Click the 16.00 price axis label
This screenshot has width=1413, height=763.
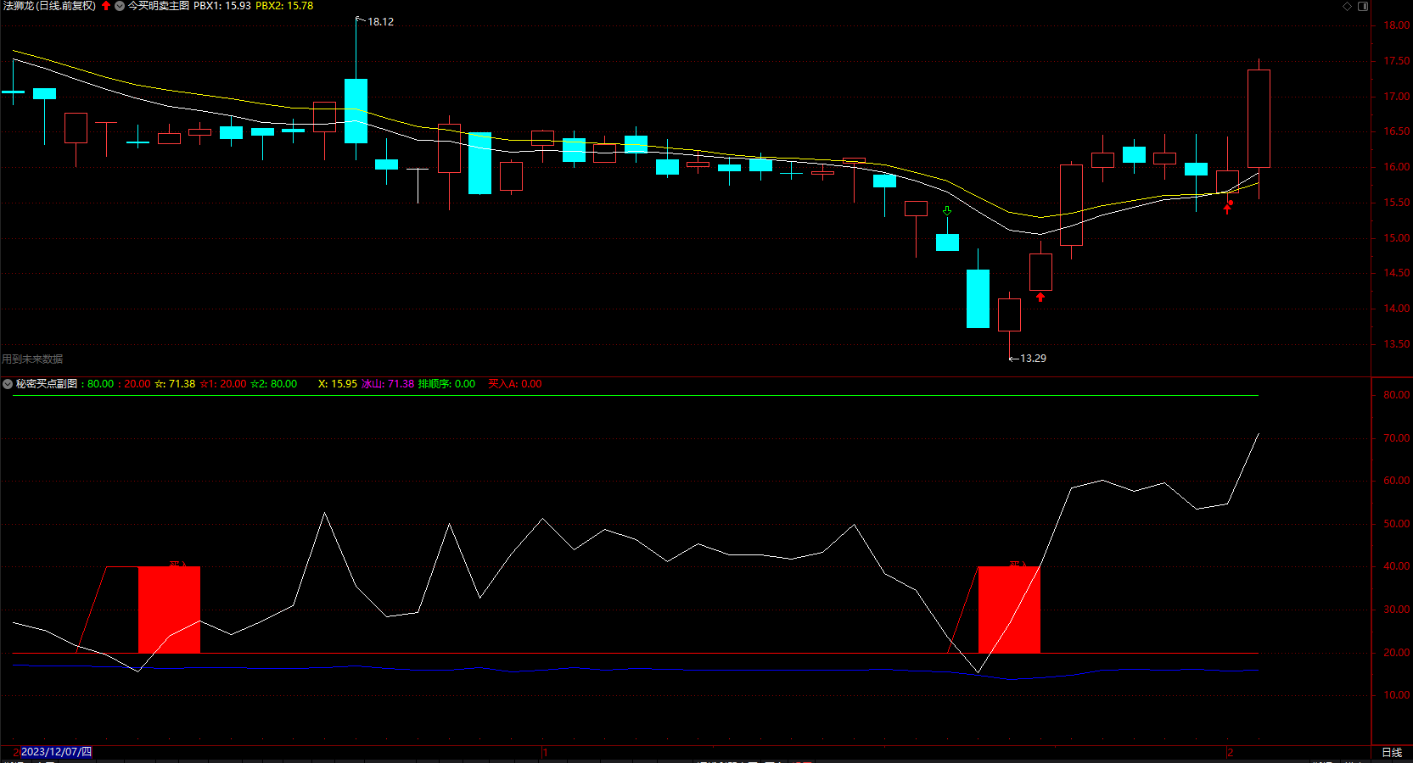click(x=1397, y=167)
